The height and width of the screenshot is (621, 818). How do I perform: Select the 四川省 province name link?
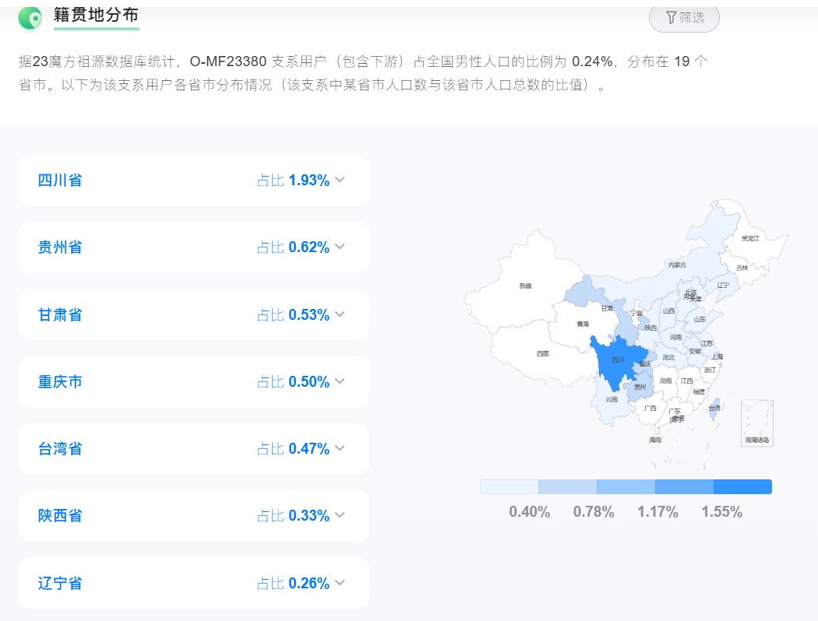click(60, 181)
